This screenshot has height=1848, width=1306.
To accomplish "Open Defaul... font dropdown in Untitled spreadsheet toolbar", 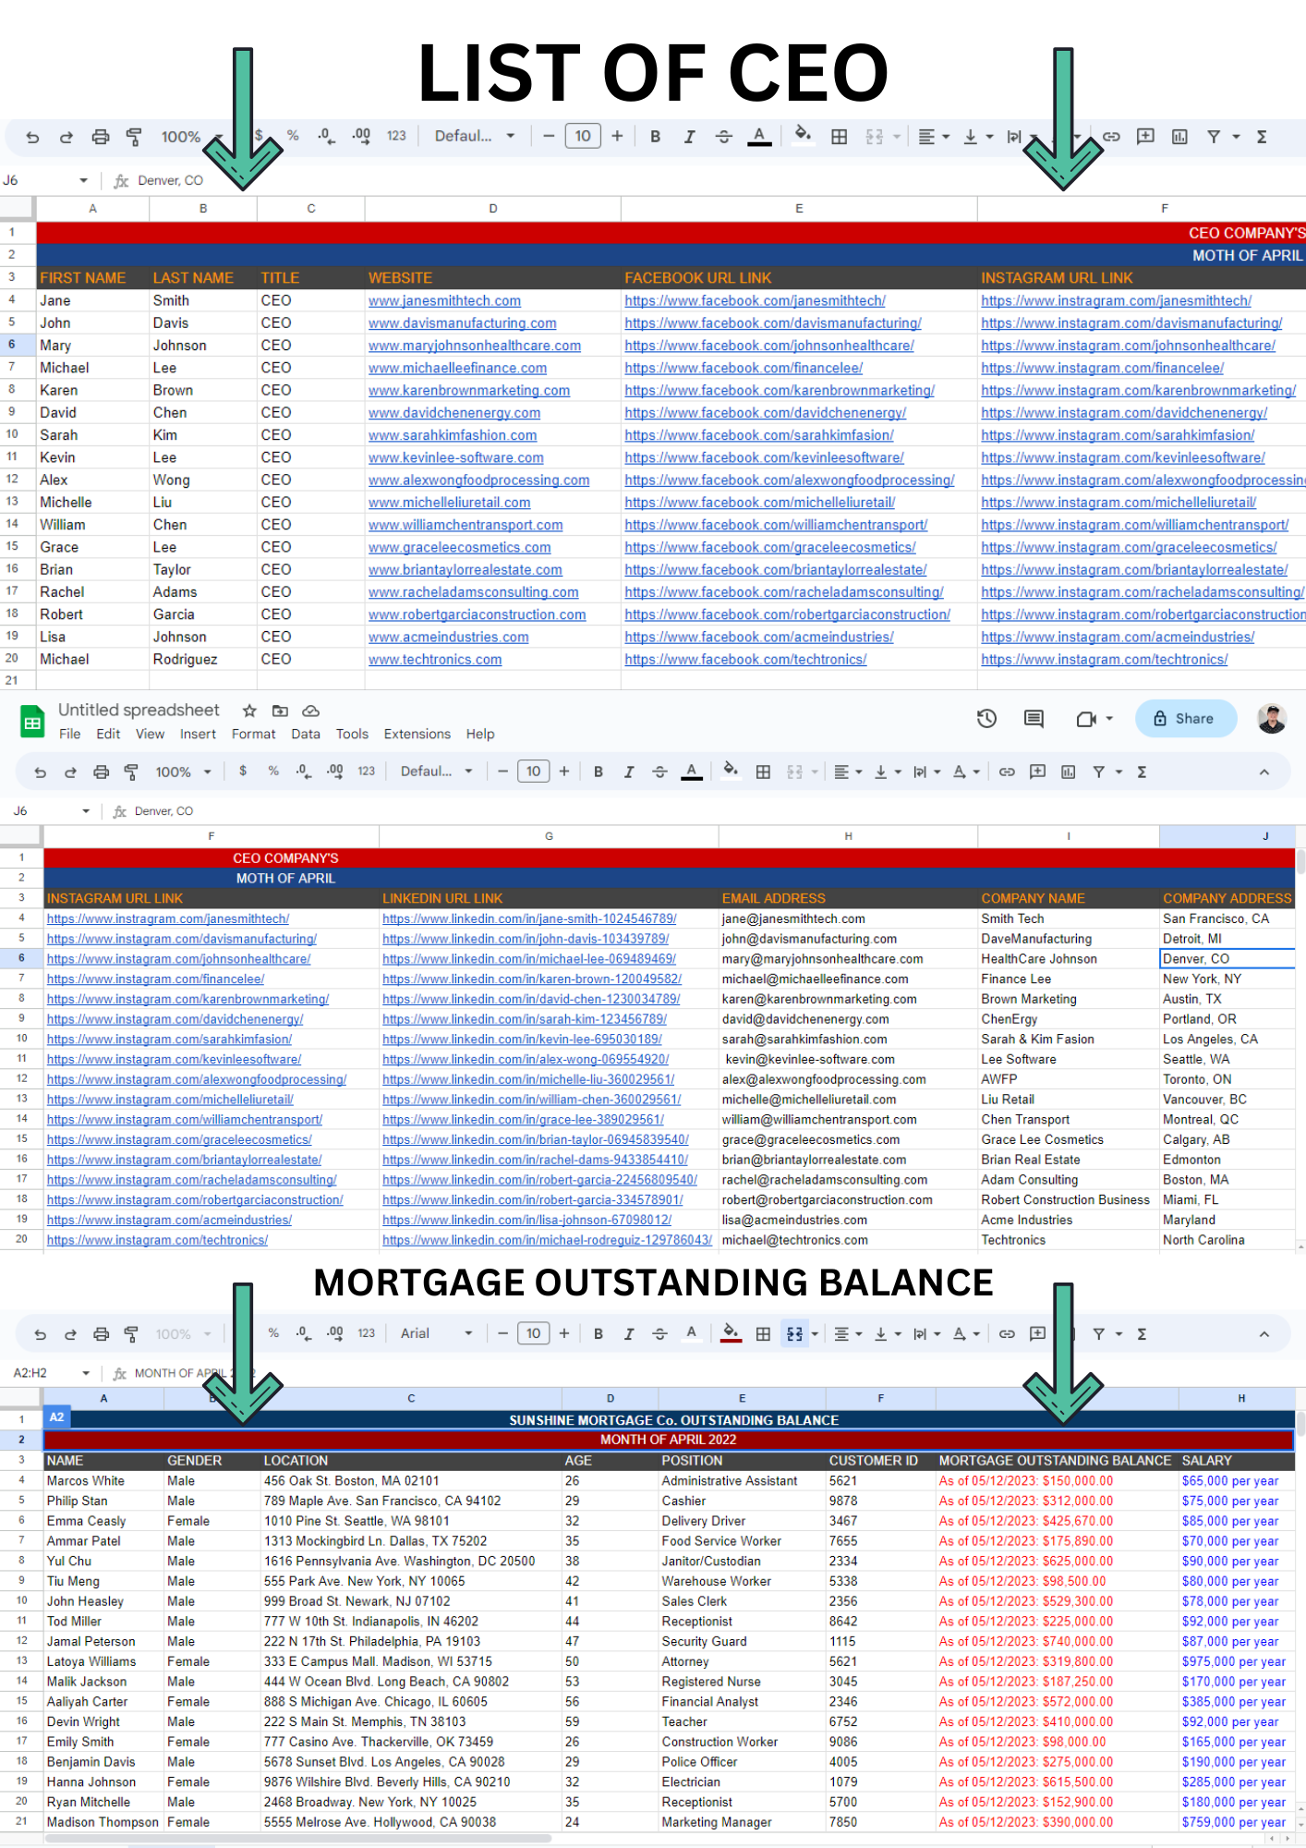I will (x=436, y=772).
